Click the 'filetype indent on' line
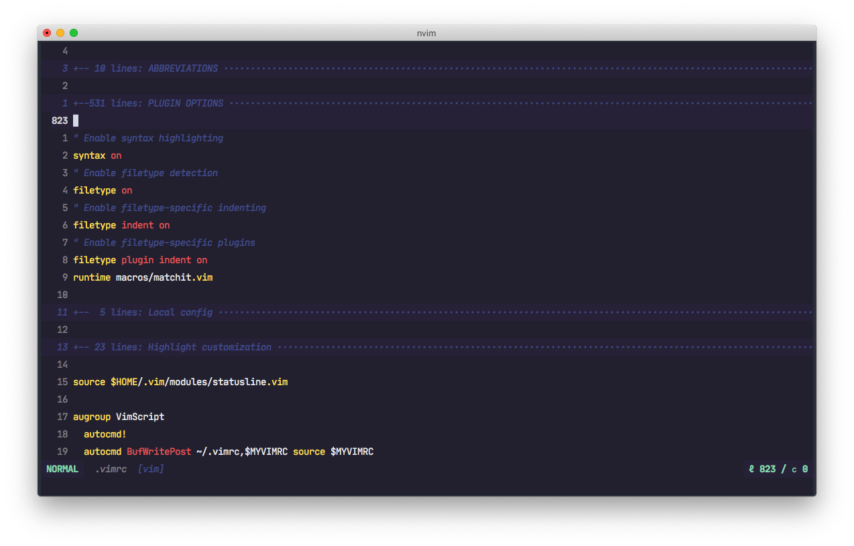 [121, 225]
